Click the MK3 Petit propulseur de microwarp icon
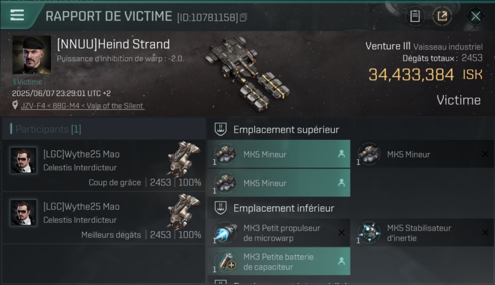Viewport: 495px width, 285px height. click(225, 233)
